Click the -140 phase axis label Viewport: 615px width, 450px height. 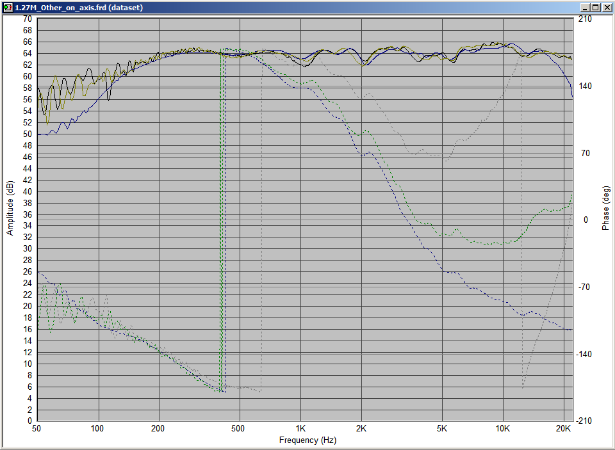pos(583,354)
